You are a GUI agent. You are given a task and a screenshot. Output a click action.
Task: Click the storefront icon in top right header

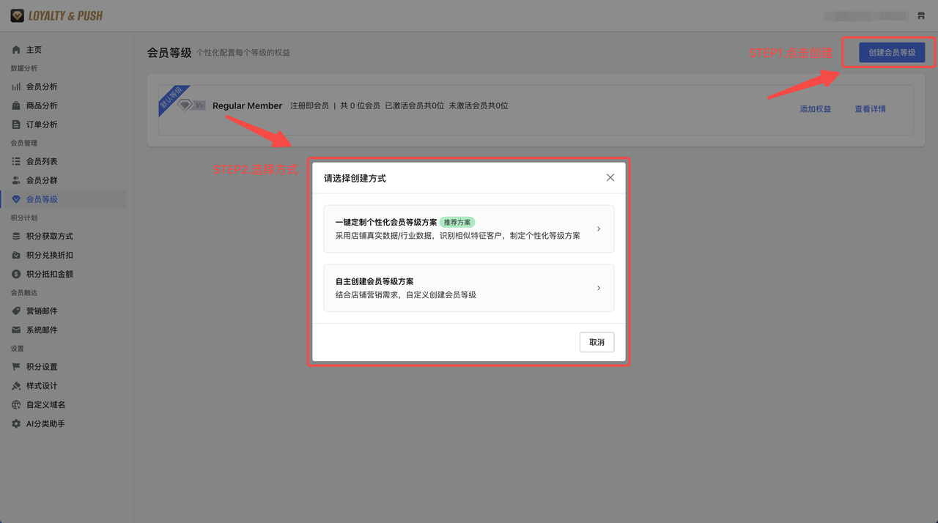921,15
